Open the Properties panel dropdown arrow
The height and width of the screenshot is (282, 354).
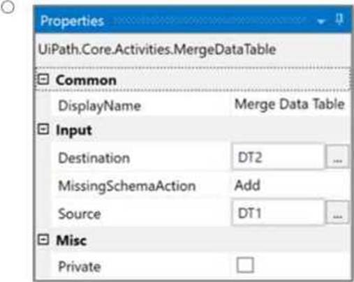(x=321, y=22)
